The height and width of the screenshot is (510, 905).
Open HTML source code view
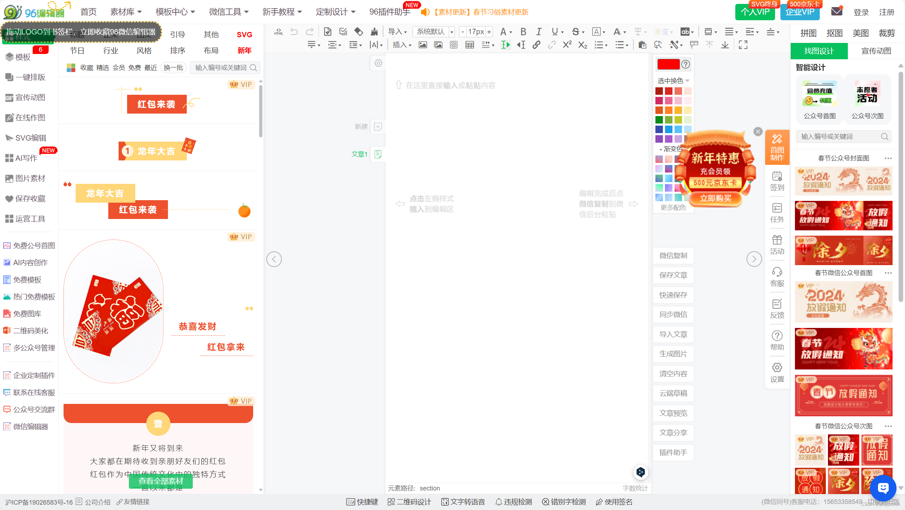278,32
